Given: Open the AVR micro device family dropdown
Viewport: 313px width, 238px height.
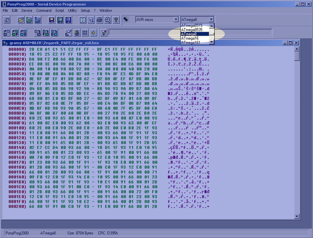Looking at the screenshot, I should click(176, 19).
